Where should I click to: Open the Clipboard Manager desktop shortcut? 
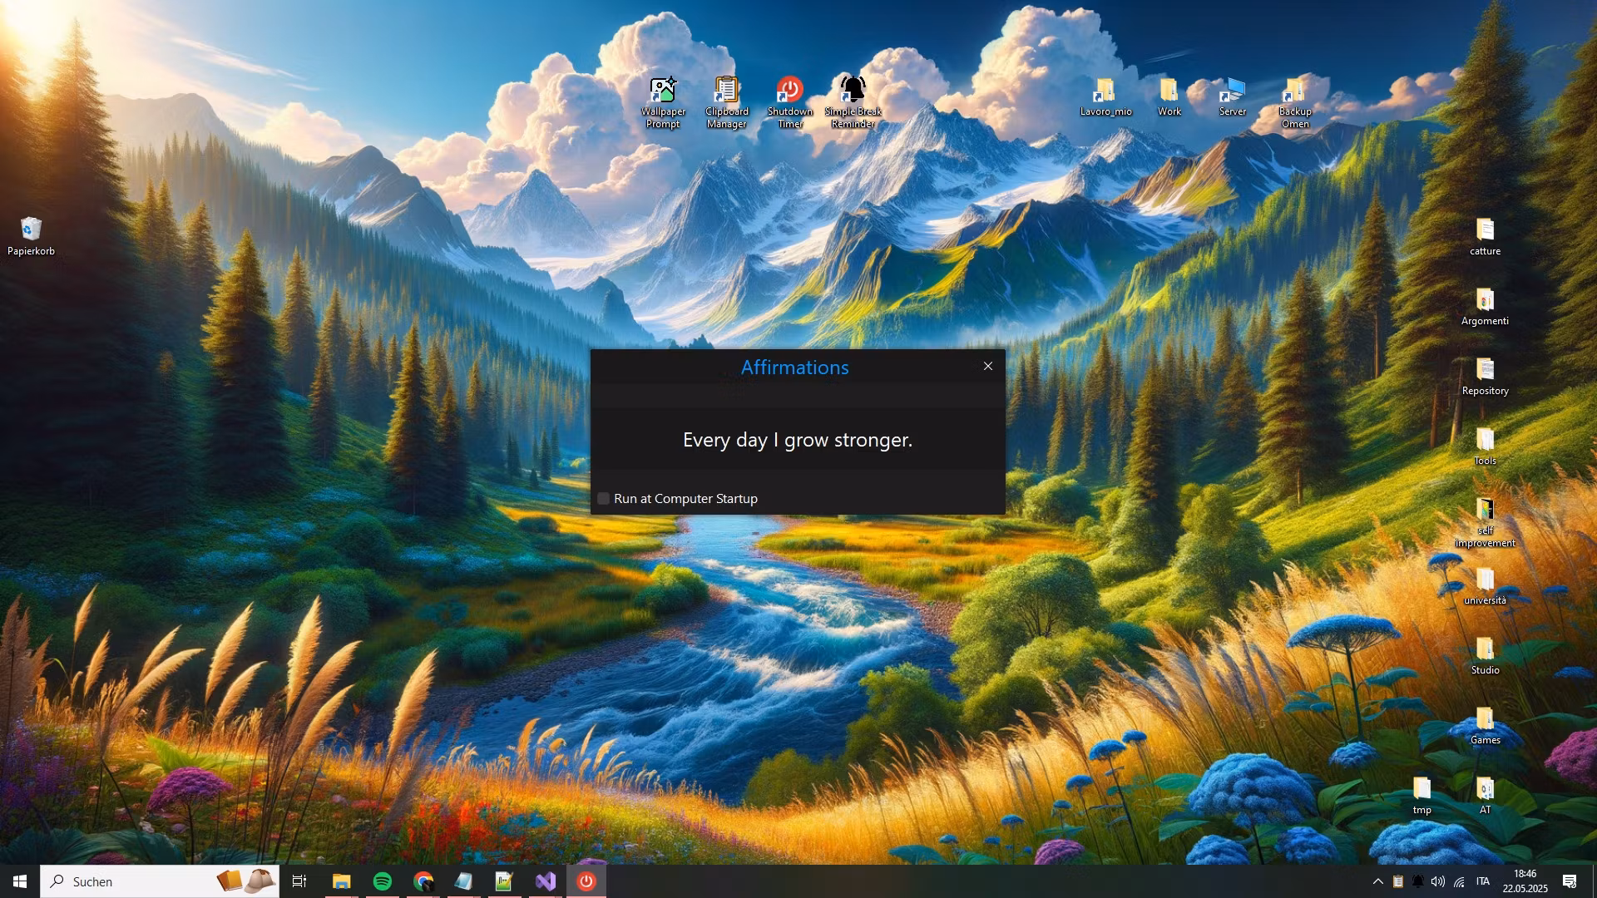coord(726,102)
